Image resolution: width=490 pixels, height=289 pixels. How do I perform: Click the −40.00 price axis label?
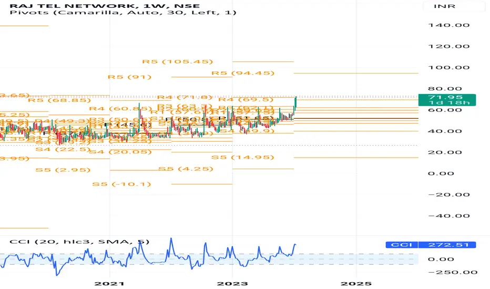[449, 216]
